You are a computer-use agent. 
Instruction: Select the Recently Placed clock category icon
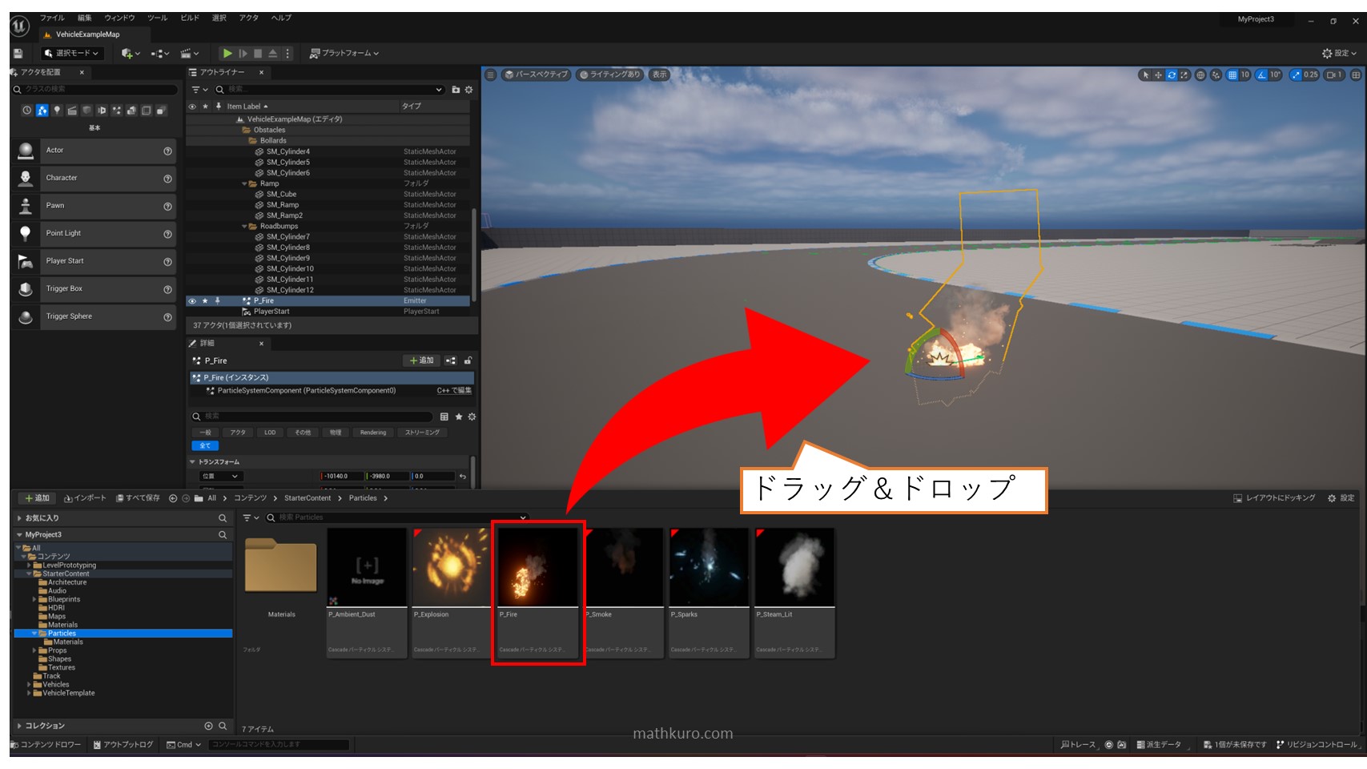(x=27, y=111)
